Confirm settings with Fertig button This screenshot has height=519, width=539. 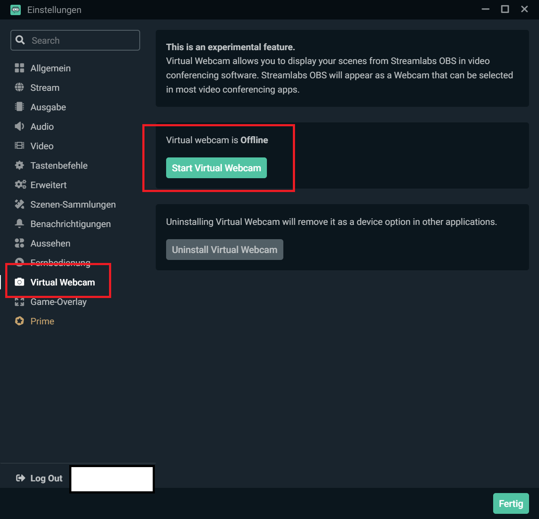point(511,503)
